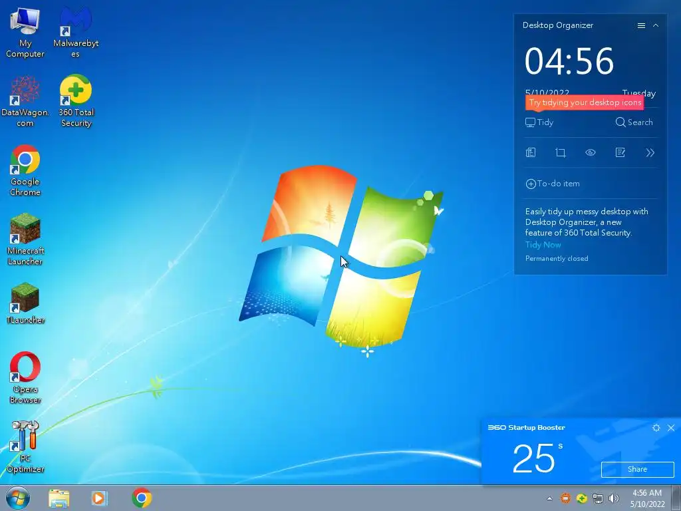Click Search in Desktop Organizer
681x511 pixels.
coord(634,122)
